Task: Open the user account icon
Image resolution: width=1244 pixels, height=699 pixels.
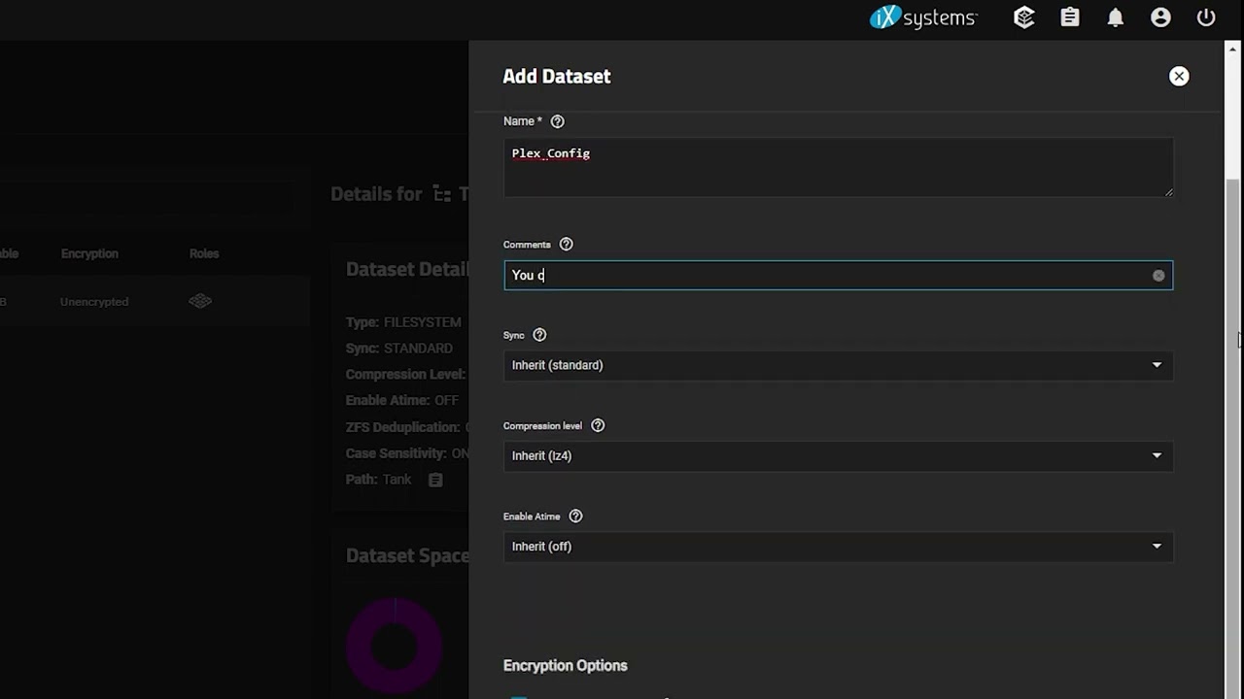Action: (1160, 17)
